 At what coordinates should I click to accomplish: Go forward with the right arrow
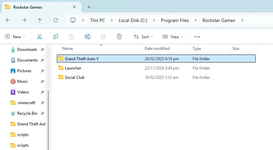[24, 20]
